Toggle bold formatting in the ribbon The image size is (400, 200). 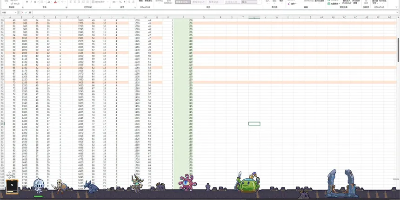(27, 2)
